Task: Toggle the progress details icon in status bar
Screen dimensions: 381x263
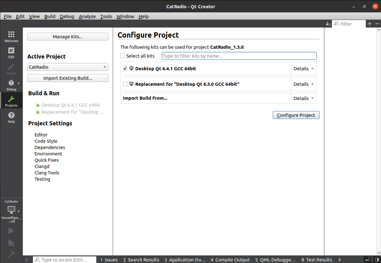Action: [367, 260]
